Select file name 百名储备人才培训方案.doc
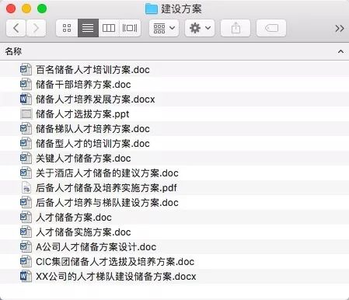Image resolution: width=349 pixels, height=300 pixels. (x=92, y=70)
